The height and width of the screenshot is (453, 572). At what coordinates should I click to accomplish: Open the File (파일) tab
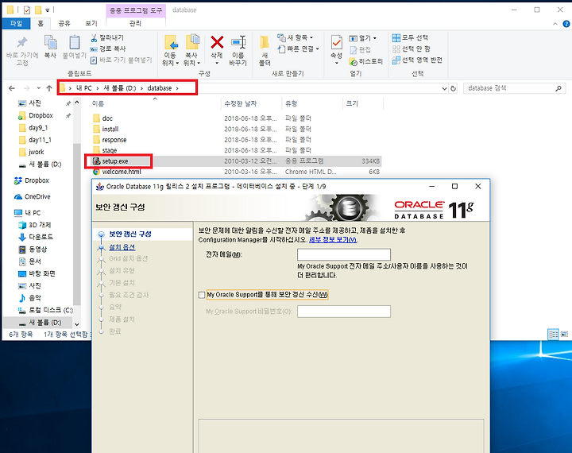coord(16,23)
